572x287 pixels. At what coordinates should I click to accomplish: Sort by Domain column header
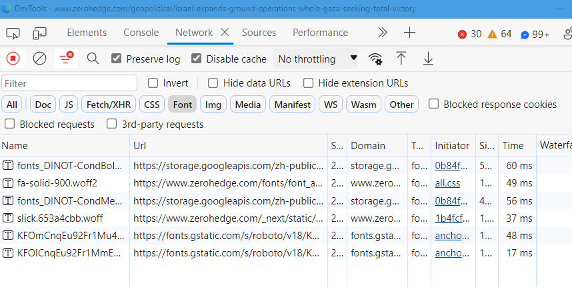point(377,145)
